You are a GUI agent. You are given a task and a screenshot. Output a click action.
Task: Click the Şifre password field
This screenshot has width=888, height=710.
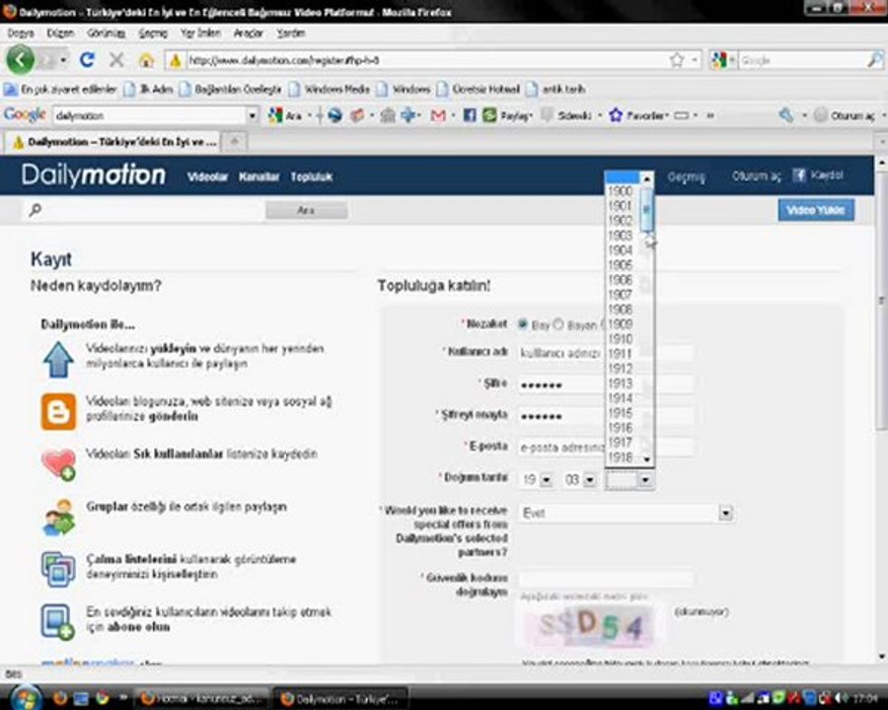coord(605,385)
